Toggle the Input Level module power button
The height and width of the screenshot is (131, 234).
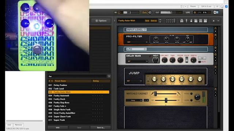coord(215,28)
